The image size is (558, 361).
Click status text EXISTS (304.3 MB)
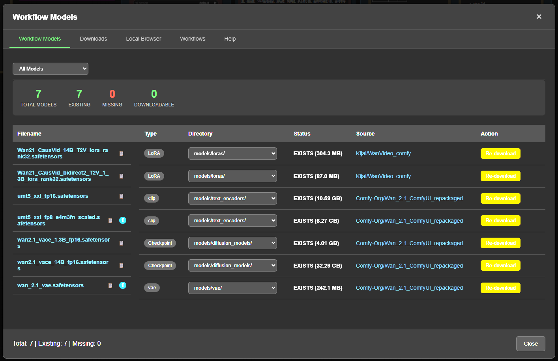point(318,153)
